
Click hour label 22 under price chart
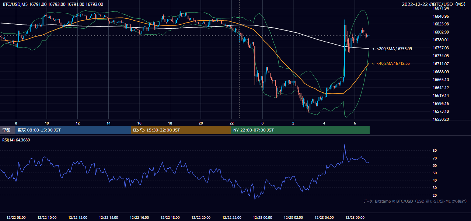[232, 123]
